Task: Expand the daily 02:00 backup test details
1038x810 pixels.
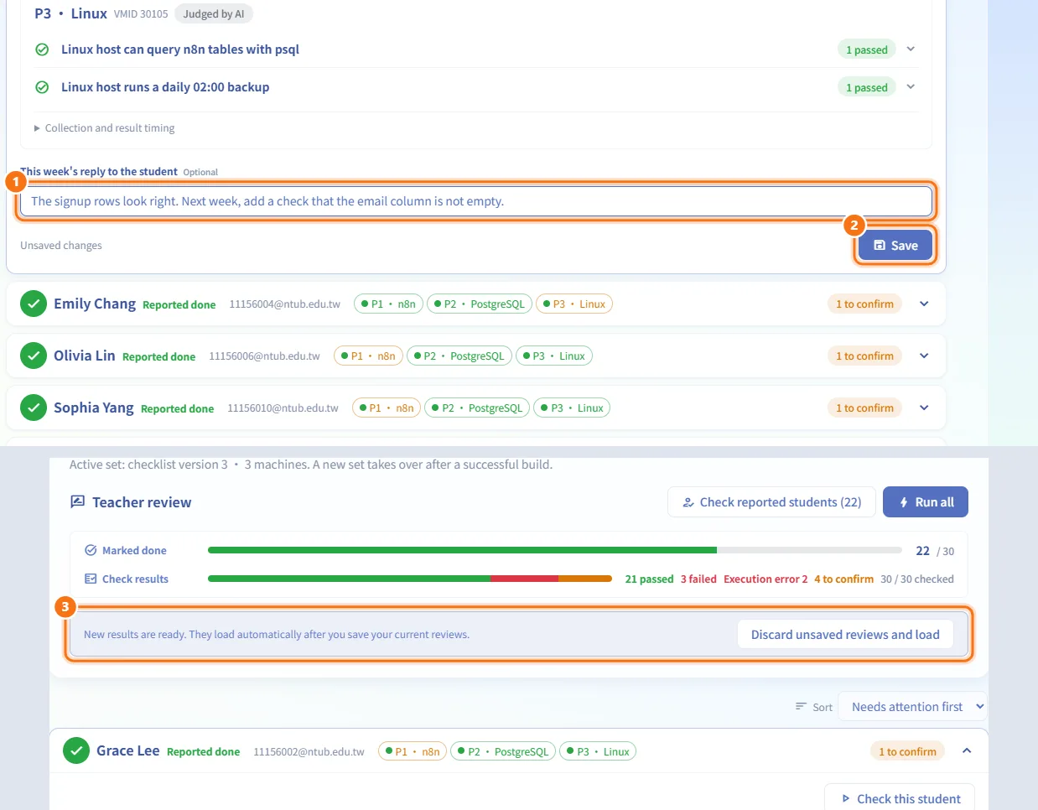Action: pos(911,86)
